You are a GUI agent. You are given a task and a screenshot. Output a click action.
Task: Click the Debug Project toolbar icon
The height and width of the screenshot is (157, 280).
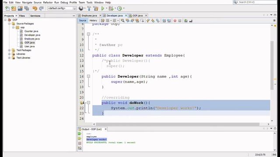pyautogui.click(x=111, y=8)
